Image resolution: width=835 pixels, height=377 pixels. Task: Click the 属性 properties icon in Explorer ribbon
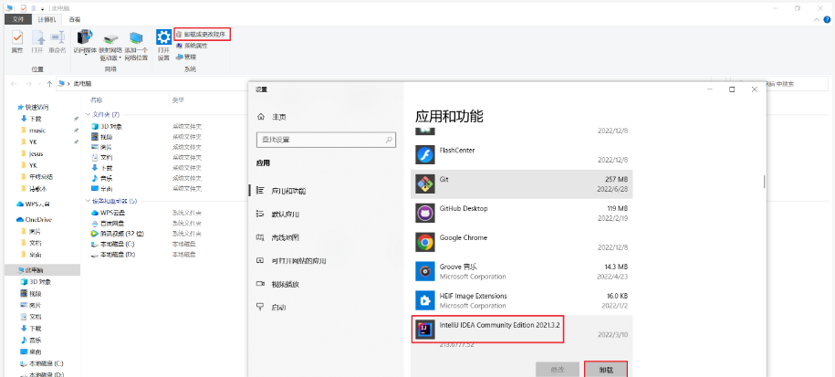coord(17,38)
